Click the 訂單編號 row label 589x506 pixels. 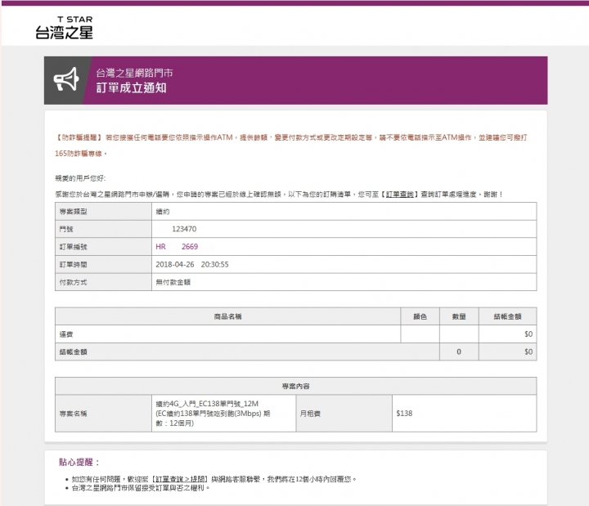coord(73,247)
